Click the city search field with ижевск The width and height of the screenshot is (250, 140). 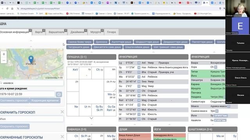tap(32, 83)
